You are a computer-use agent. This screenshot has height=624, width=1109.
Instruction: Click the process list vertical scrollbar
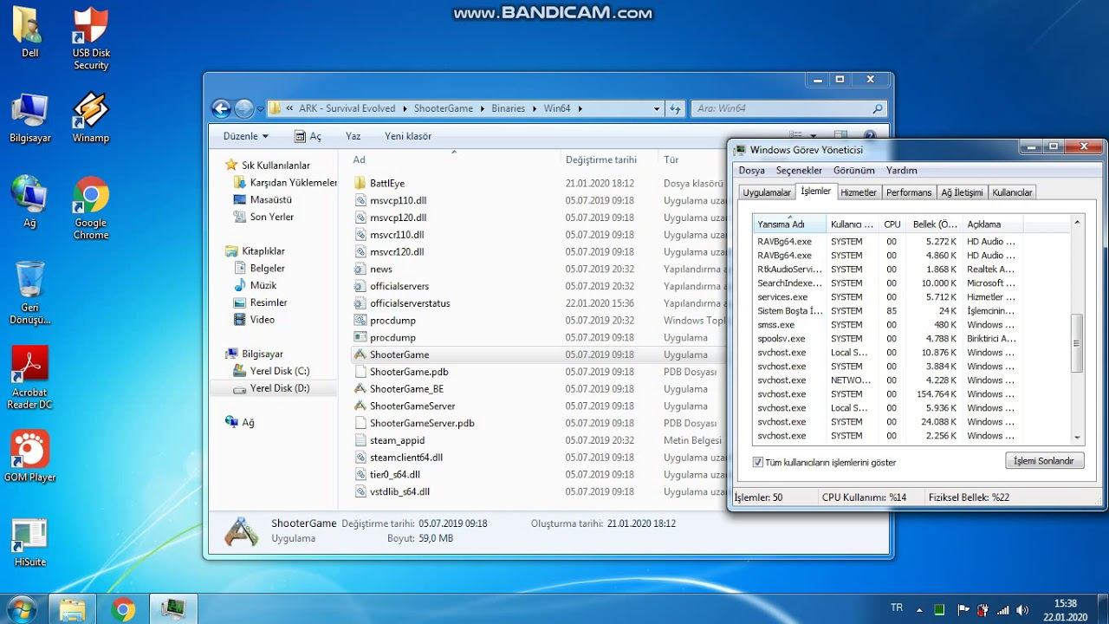(1077, 342)
